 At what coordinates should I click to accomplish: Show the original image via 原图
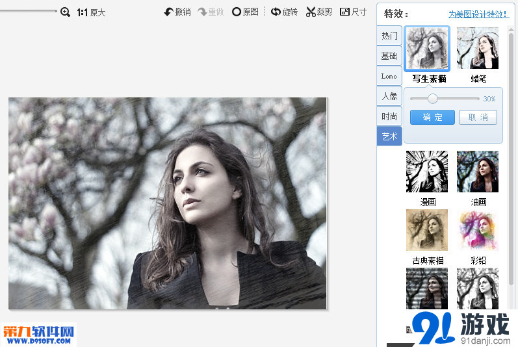pos(245,12)
